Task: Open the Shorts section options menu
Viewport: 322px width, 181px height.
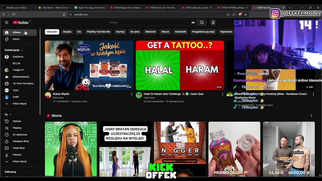Action: [311, 116]
